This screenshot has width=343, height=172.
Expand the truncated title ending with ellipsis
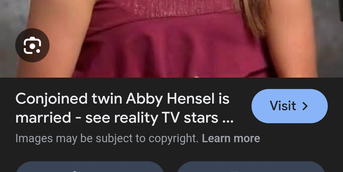click(124, 108)
